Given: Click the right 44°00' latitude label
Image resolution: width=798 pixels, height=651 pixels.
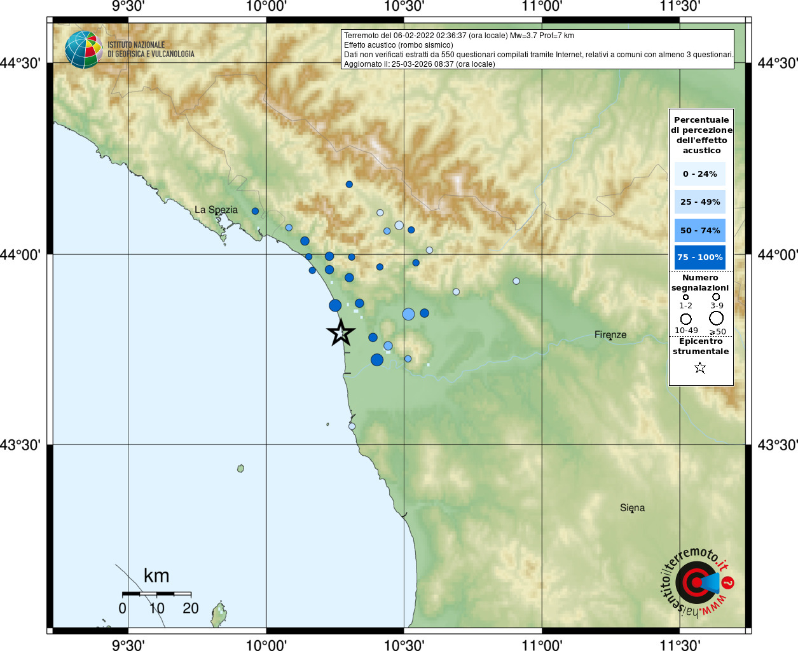Looking at the screenshot, I should [778, 255].
